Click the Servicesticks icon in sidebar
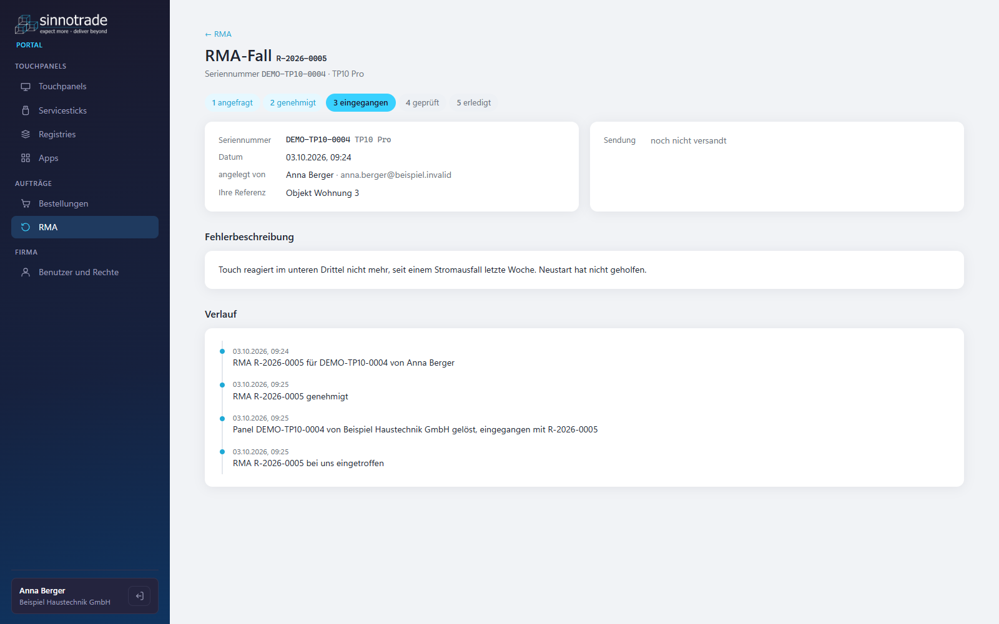Image resolution: width=999 pixels, height=624 pixels. 26,110
